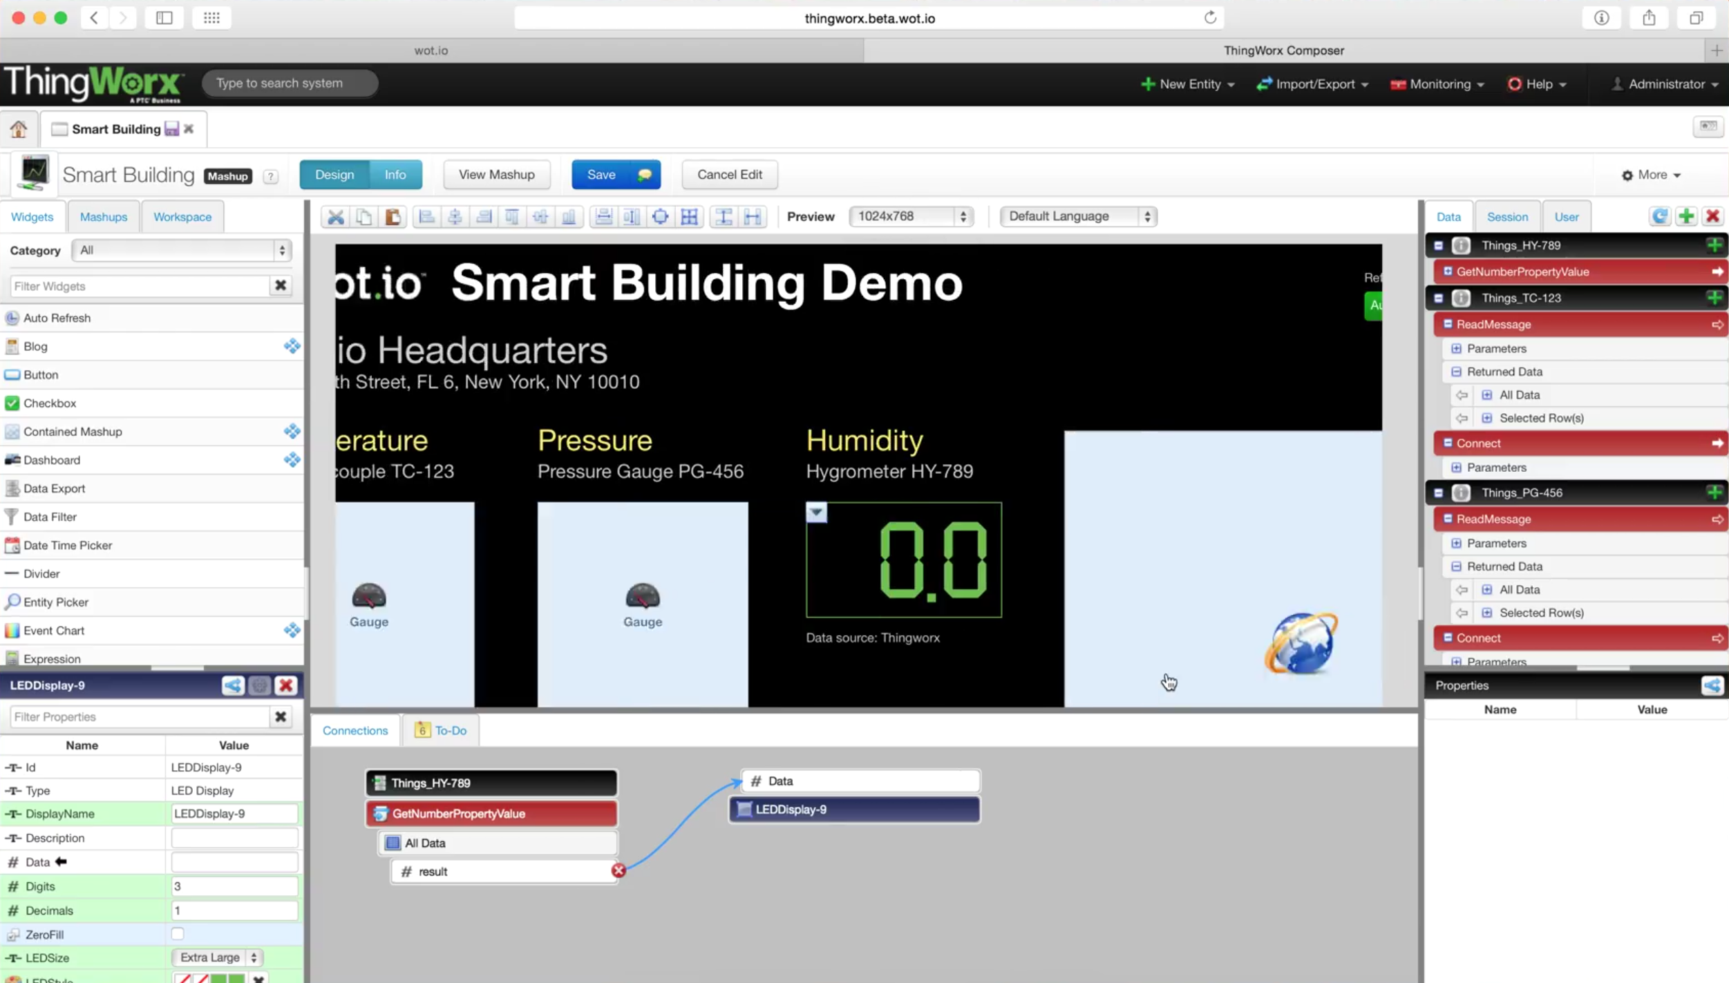Viewport: 1729px width, 983px height.
Task: Click the Cancel Edit button
Action: (729, 175)
